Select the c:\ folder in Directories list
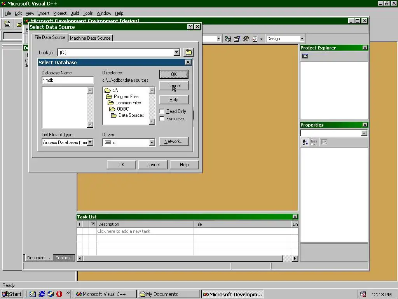This screenshot has height=299, width=398. [112, 90]
